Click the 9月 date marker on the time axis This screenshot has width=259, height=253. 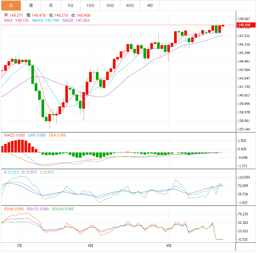169,245
